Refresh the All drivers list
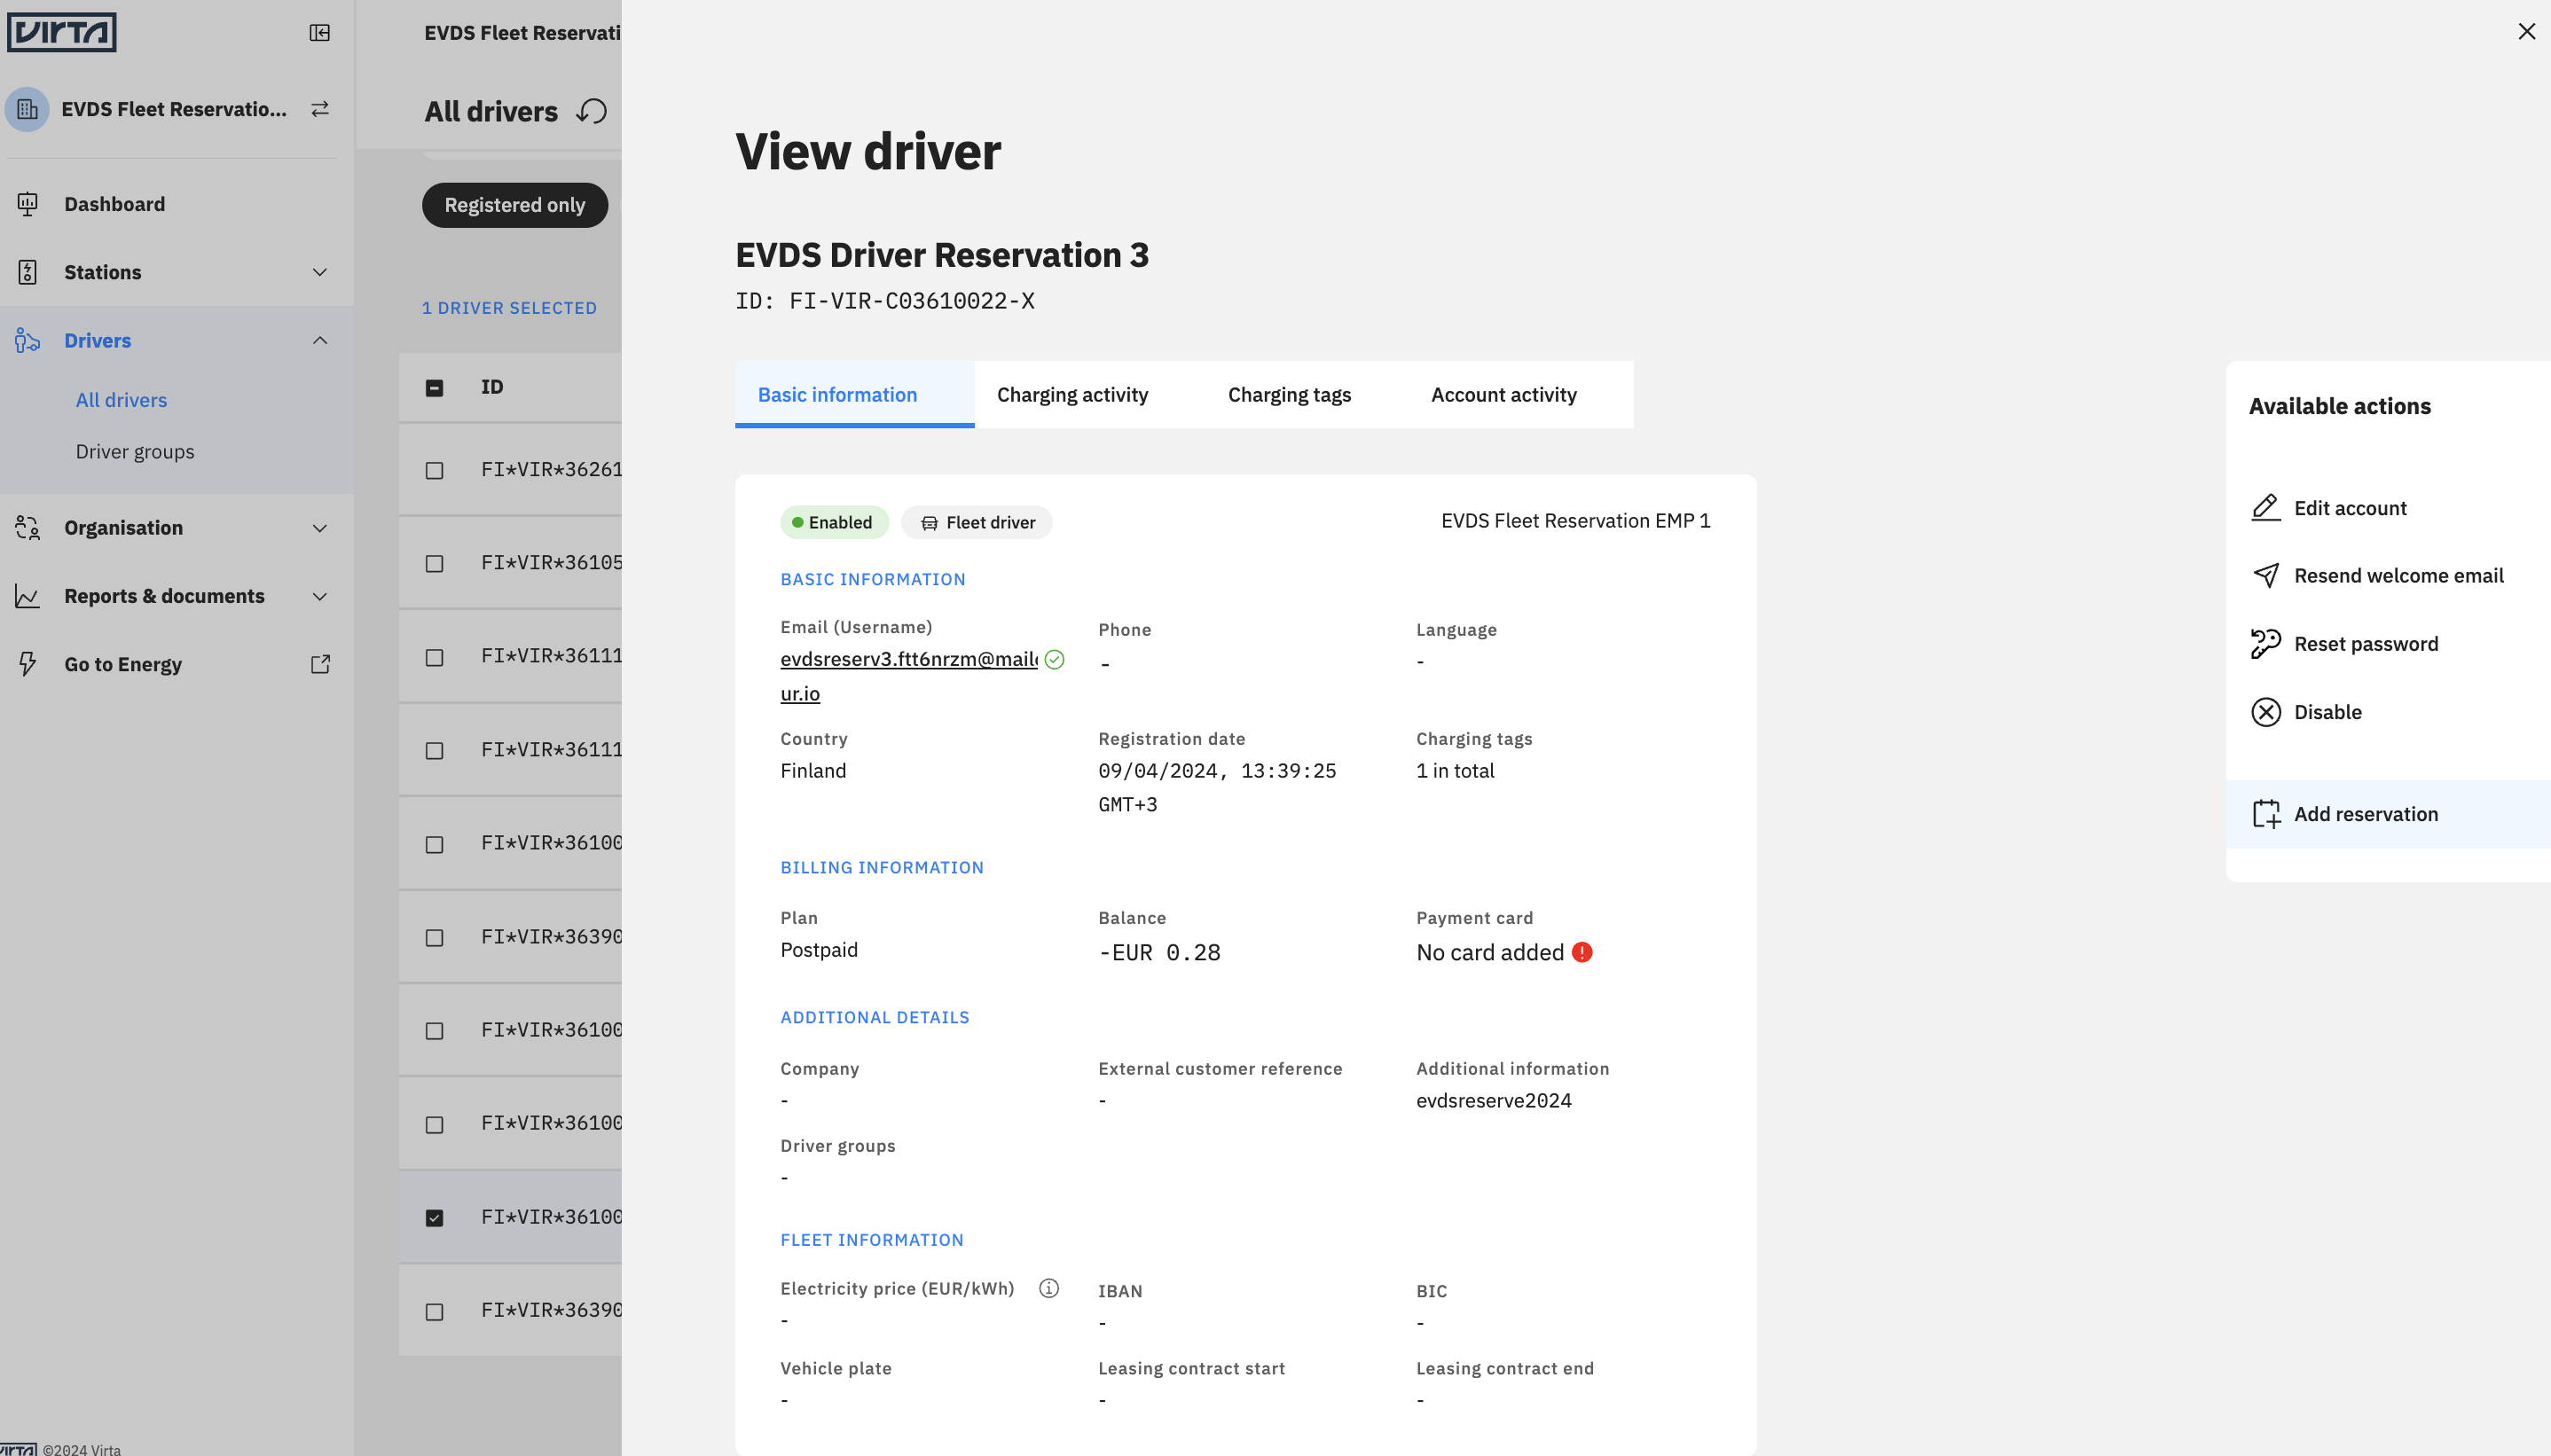Image resolution: width=2551 pixels, height=1456 pixels. [x=592, y=111]
